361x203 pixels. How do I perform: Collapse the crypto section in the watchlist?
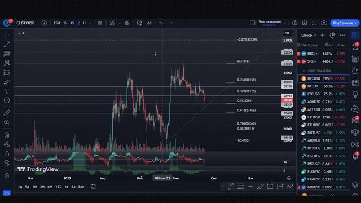(x=303, y=70)
